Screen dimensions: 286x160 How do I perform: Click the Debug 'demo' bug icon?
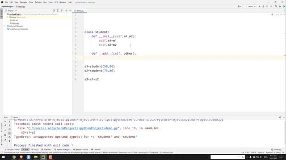coord(263,6)
